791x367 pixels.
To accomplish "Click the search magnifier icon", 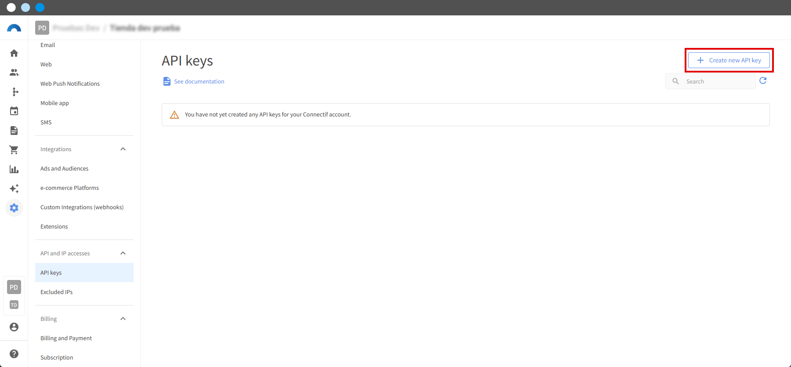I will (x=676, y=81).
